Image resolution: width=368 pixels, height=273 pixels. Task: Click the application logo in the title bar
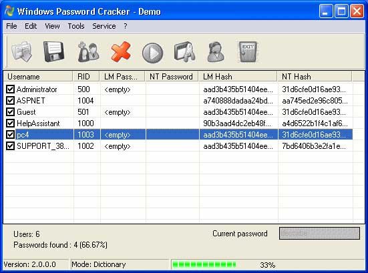(9, 11)
